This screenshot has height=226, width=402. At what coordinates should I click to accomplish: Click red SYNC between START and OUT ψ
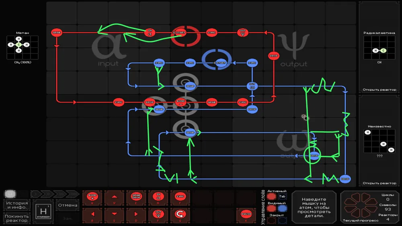211,33
